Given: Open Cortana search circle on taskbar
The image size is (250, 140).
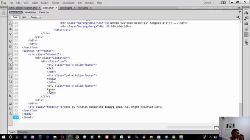Looking at the screenshot, I should 11,137.
